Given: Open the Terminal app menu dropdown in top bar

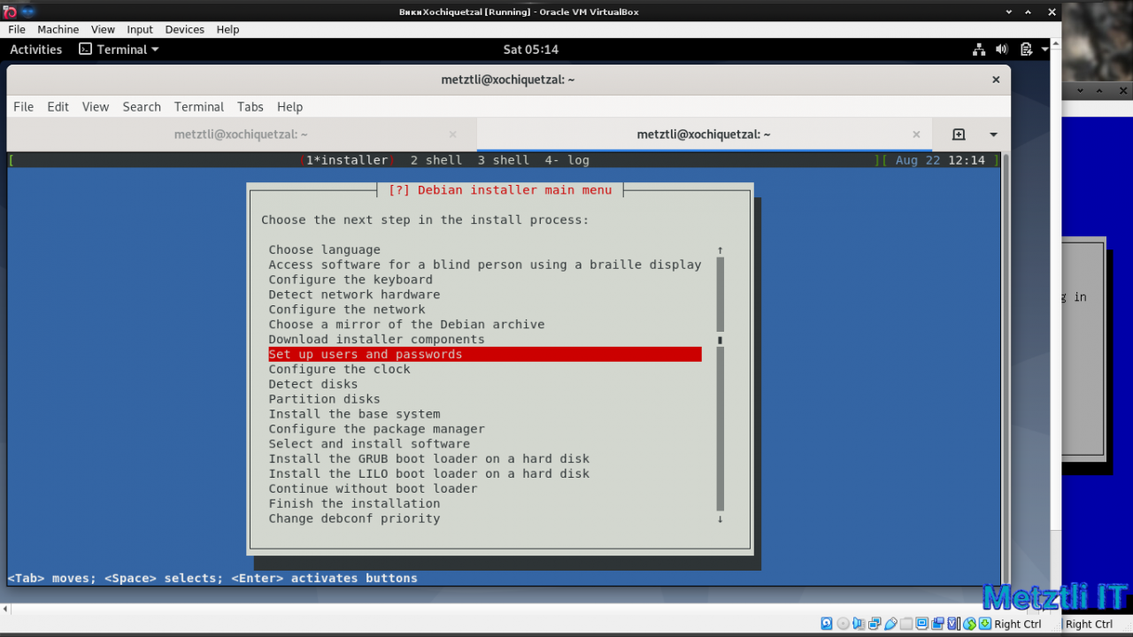Looking at the screenshot, I should pyautogui.click(x=119, y=50).
